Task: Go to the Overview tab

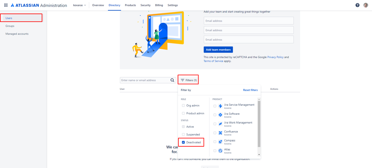Action: [98, 5]
